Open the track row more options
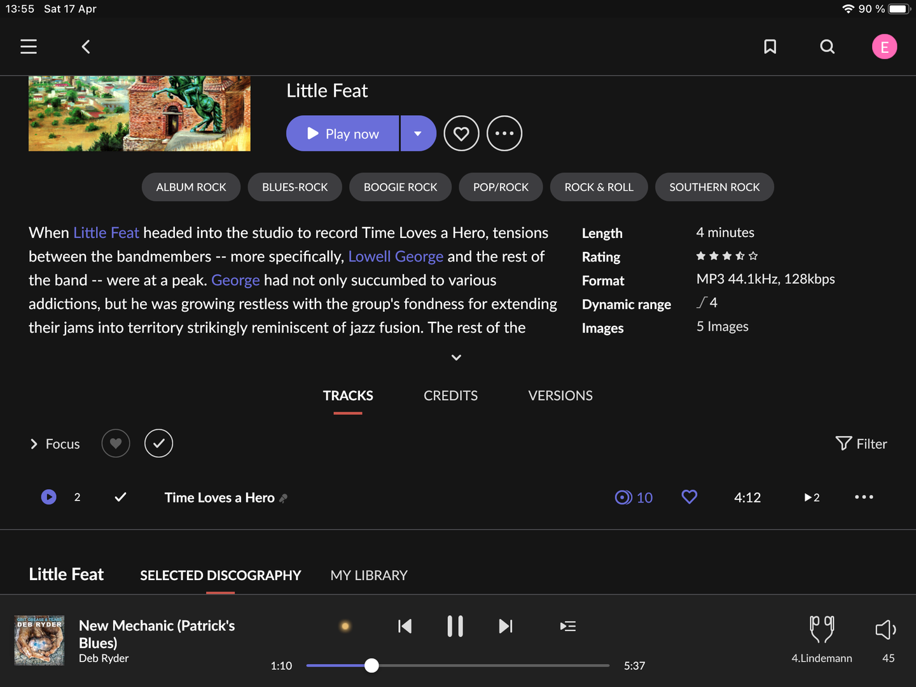Viewport: 916px width, 687px height. click(x=864, y=497)
